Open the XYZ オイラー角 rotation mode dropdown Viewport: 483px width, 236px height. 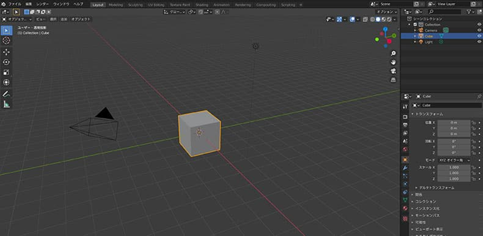[x=454, y=160]
